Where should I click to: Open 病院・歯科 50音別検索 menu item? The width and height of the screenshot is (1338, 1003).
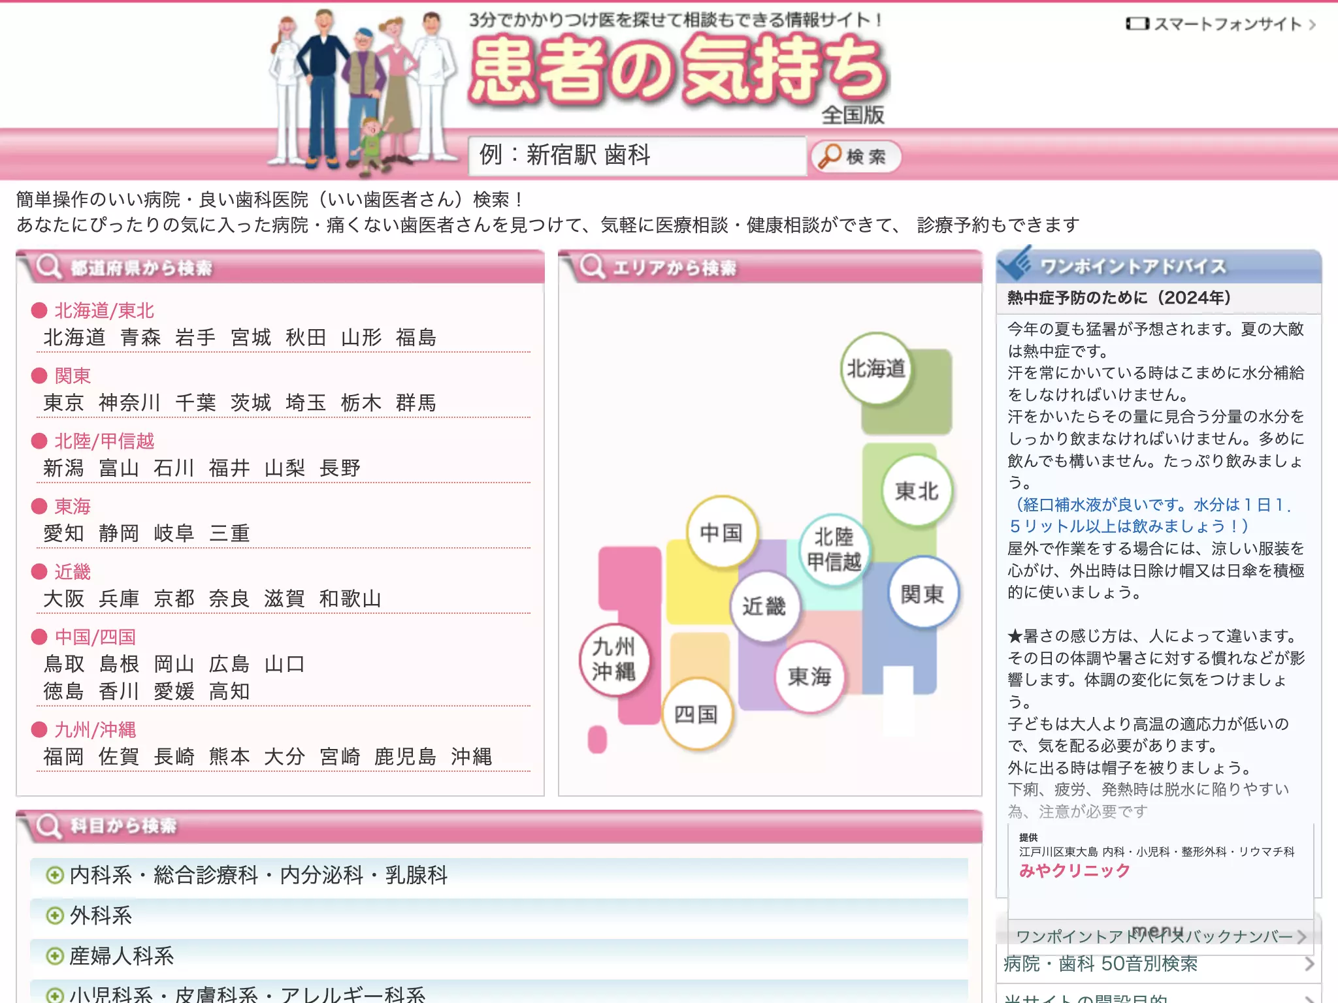(1158, 964)
